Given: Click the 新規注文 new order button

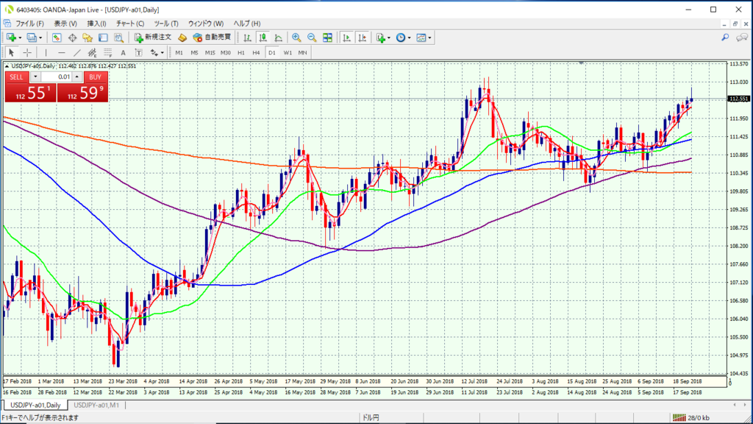Looking at the screenshot, I should tap(153, 38).
